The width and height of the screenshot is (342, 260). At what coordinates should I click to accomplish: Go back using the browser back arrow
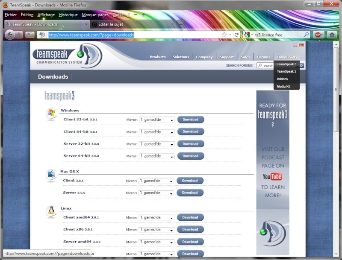pos(9,35)
